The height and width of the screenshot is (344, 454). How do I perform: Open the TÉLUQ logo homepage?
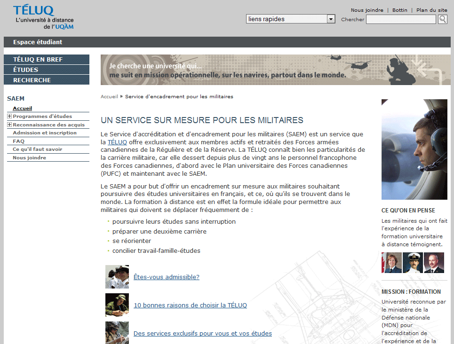coord(43,17)
